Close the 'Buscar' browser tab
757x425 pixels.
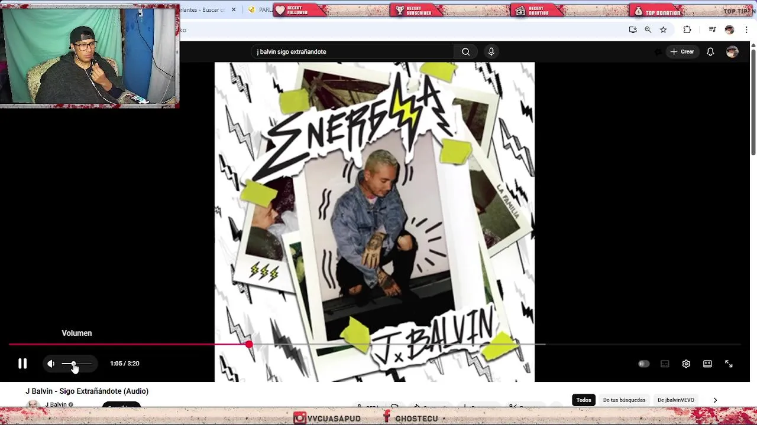[x=234, y=10]
